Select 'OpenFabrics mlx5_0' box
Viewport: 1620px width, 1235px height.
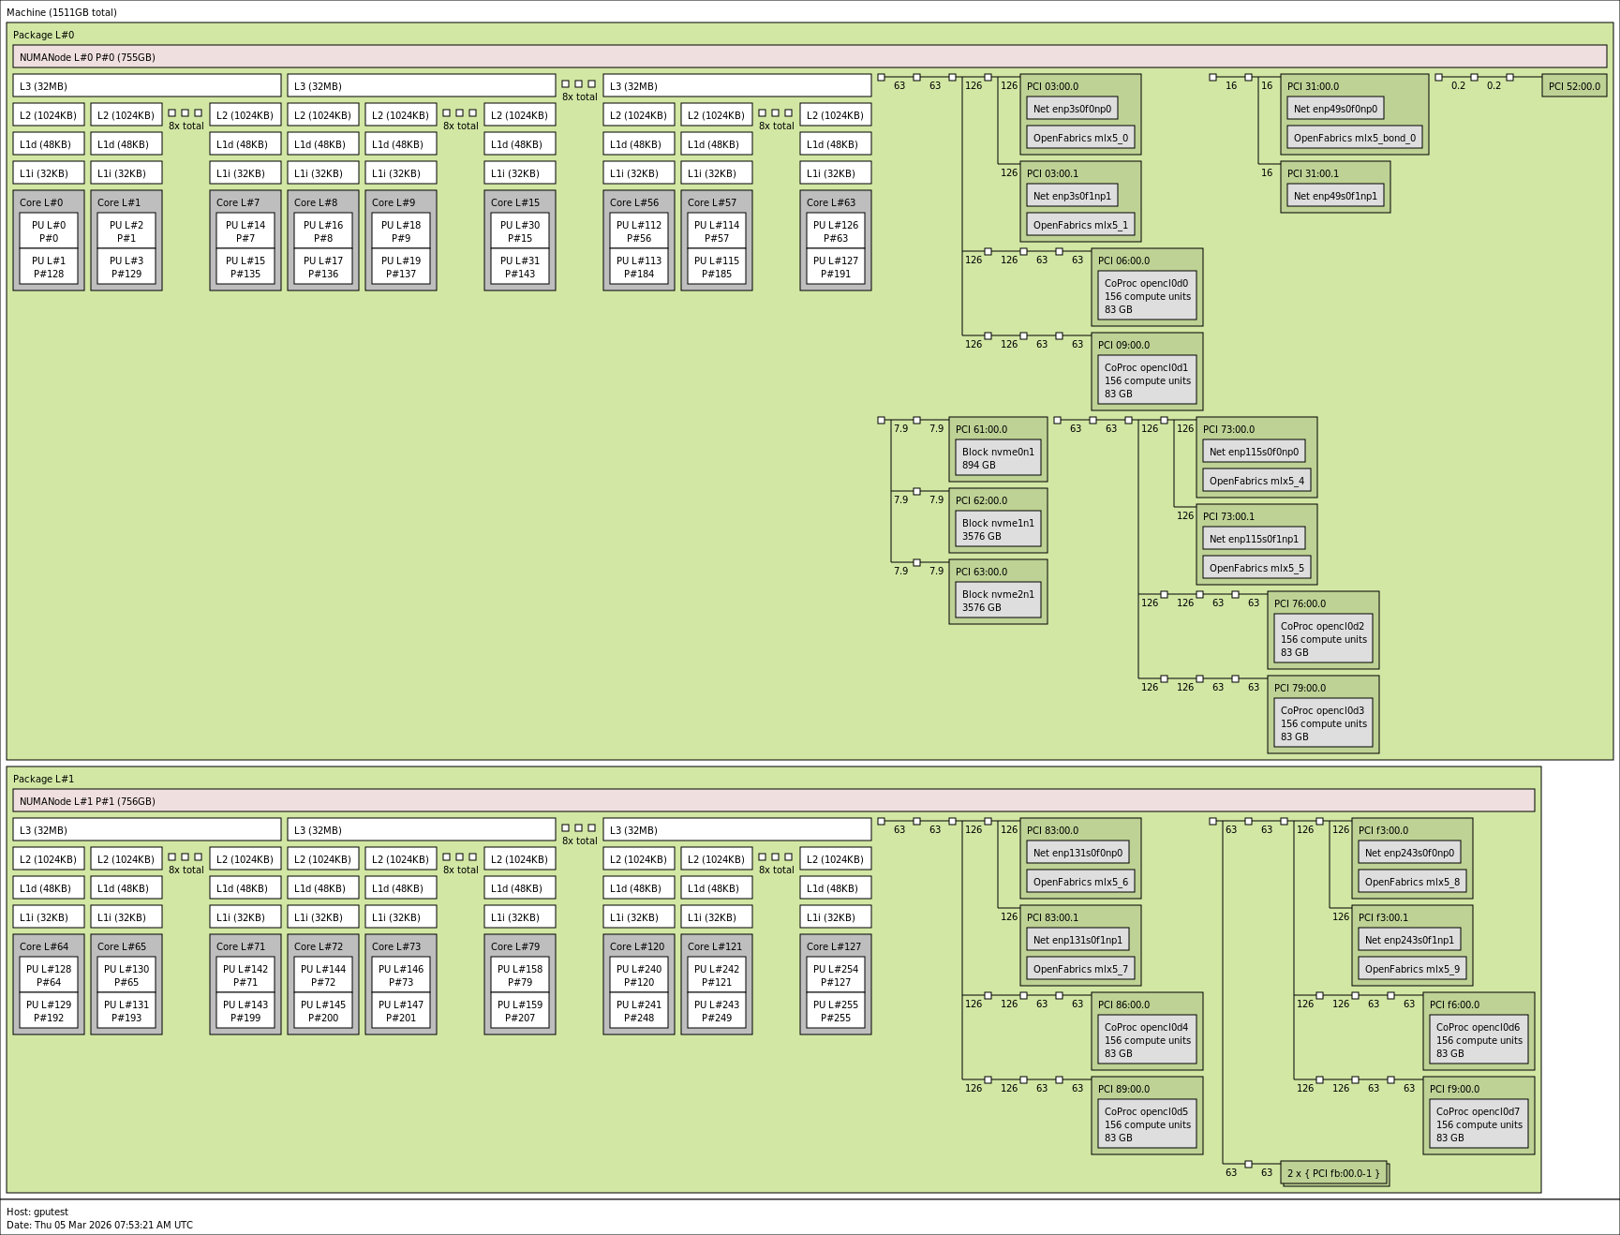tap(1080, 138)
